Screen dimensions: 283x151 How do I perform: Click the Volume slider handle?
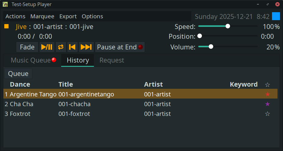pos(211,47)
